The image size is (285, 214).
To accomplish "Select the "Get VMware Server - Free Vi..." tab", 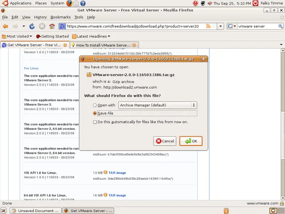I will 34,45.
